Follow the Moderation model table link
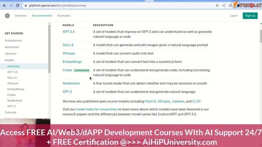This screenshot has height=147, width=262. tap(71, 83)
